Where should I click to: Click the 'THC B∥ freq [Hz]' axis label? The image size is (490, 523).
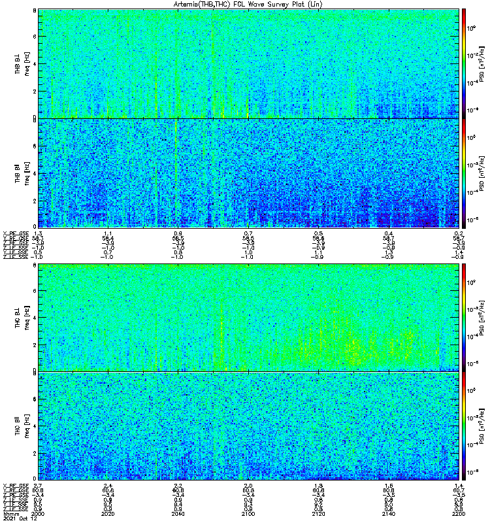(22, 426)
